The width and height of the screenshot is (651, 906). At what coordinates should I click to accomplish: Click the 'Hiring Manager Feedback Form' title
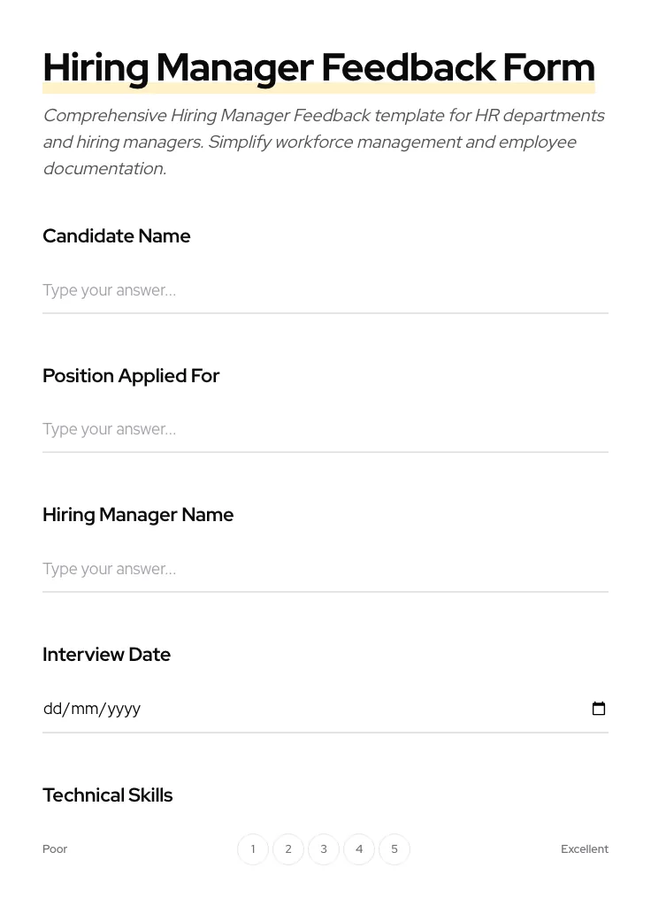[318, 66]
